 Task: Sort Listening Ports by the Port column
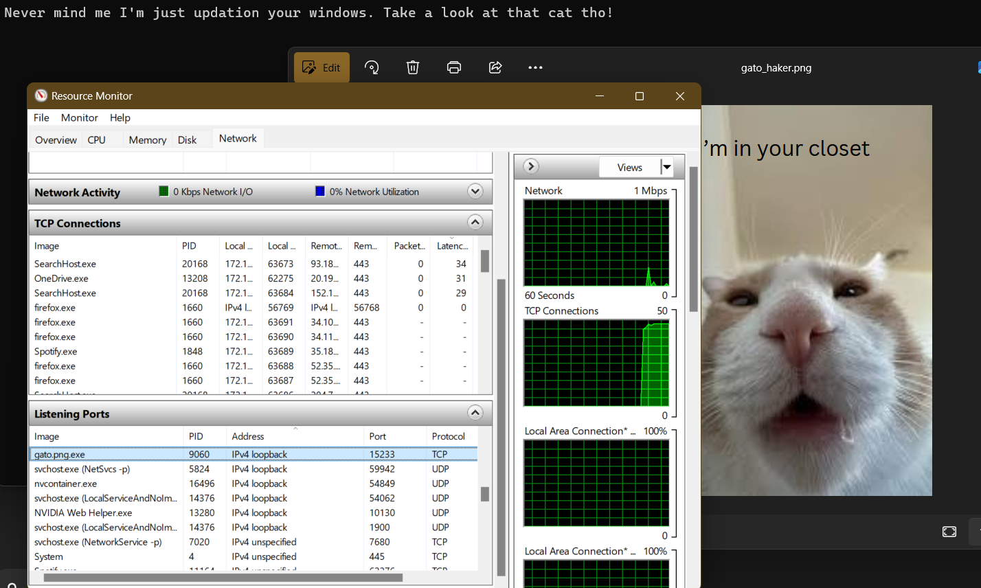pyautogui.click(x=376, y=436)
